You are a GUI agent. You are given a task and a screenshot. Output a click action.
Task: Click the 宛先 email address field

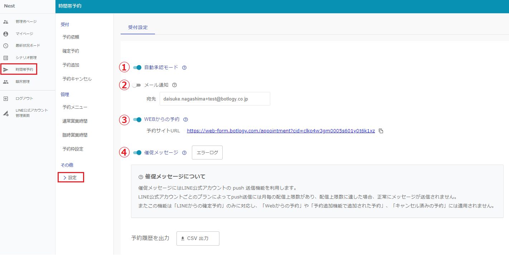[215, 99]
